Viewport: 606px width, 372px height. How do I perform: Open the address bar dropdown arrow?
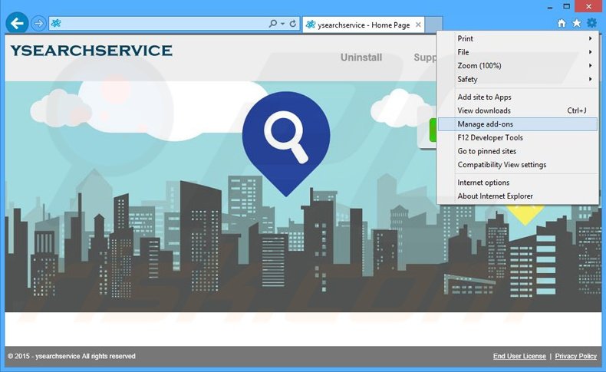(x=282, y=24)
